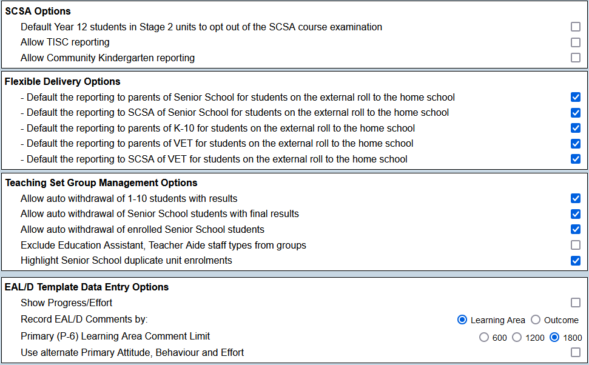The image size is (589, 365).
Task: Disable reporting to SCSA of Senior School
Action: (576, 113)
